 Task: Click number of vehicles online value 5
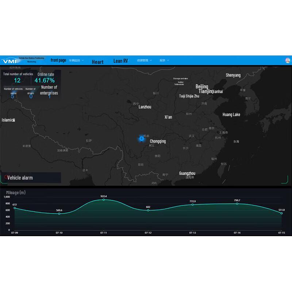click(x=12, y=96)
